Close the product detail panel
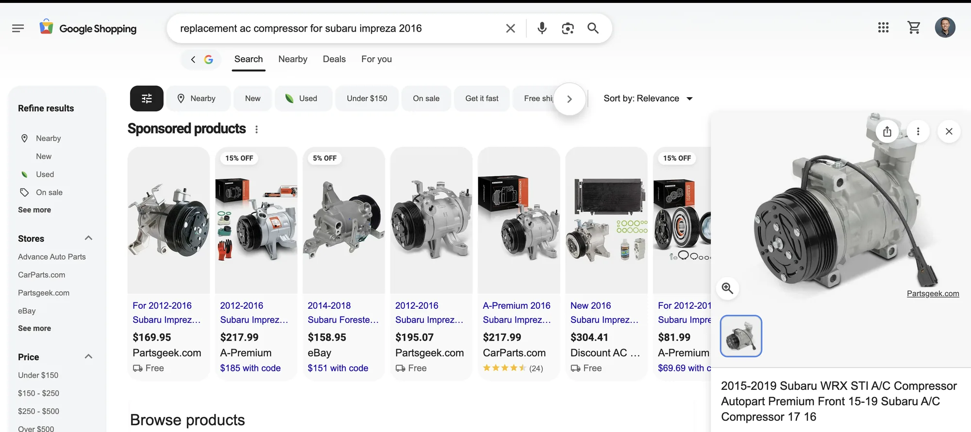This screenshot has height=432, width=971. point(949,132)
